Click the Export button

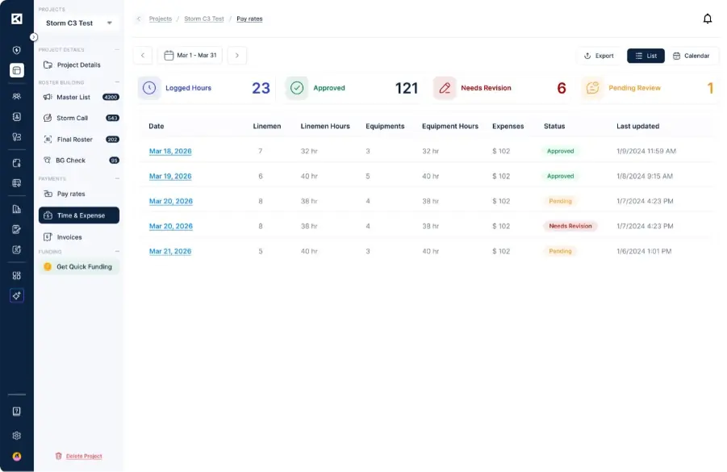click(x=599, y=56)
